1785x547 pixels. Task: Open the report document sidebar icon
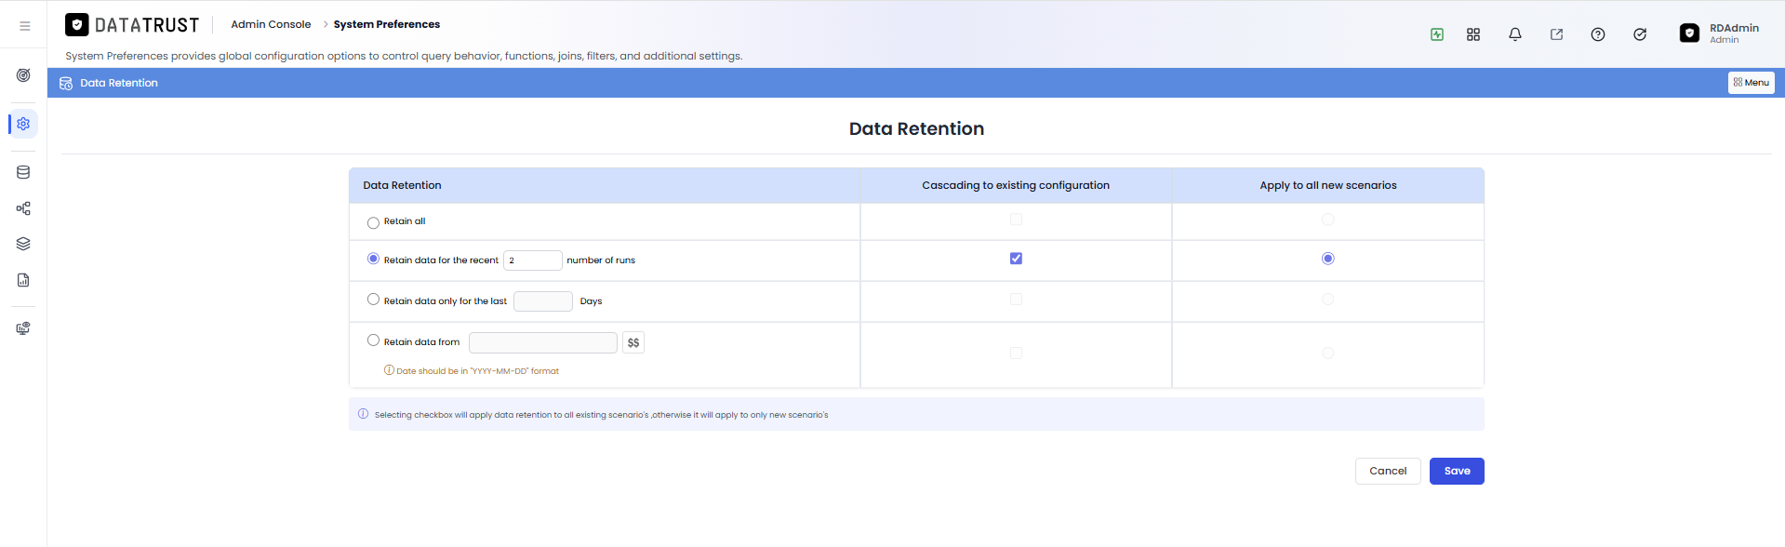coord(23,280)
